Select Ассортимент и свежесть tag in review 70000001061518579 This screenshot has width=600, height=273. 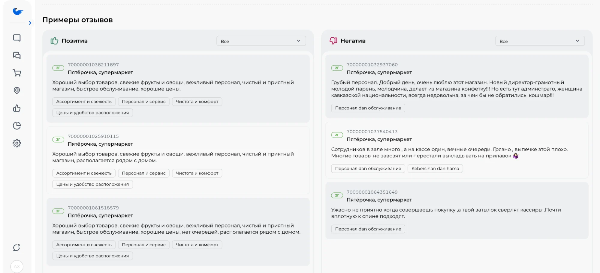(x=84, y=245)
